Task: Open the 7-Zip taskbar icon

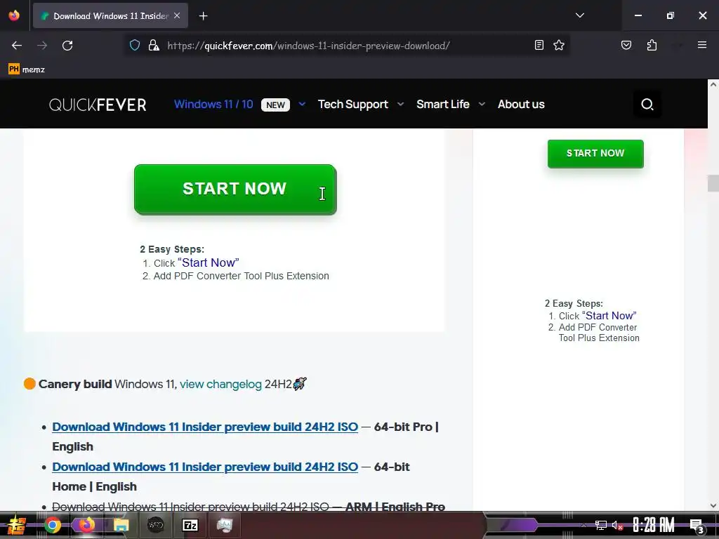Action: tap(190, 525)
